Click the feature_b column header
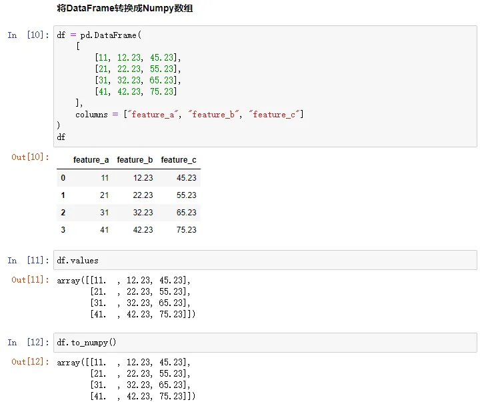The height and width of the screenshot is (402, 482). 135,160
